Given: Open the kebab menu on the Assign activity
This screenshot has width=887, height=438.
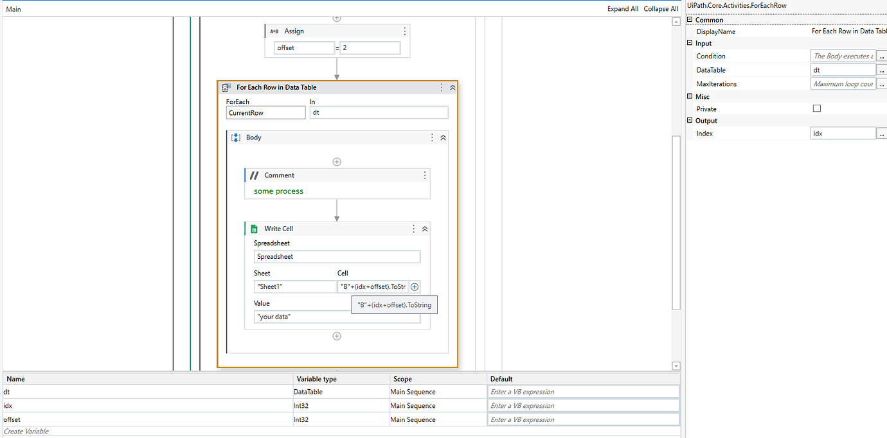Looking at the screenshot, I should pyautogui.click(x=404, y=31).
